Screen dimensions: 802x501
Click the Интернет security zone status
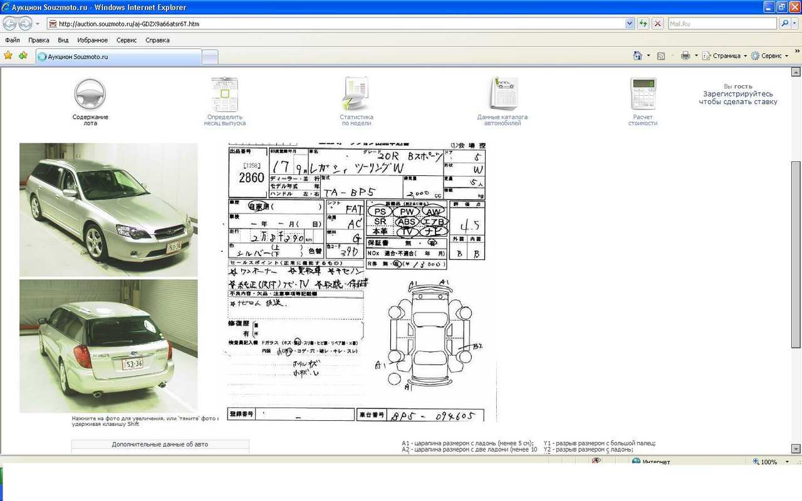pyautogui.click(x=651, y=462)
